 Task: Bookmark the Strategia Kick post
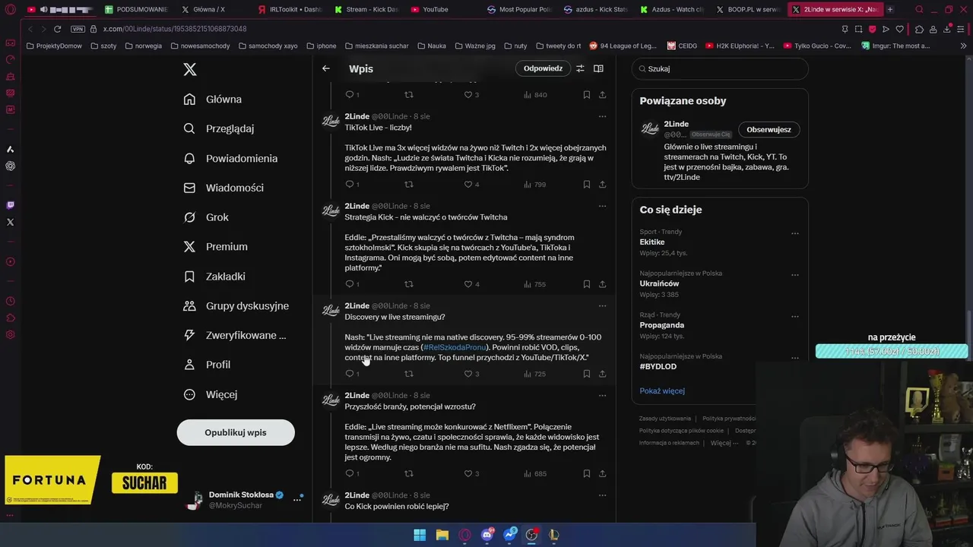tap(587, 284)
